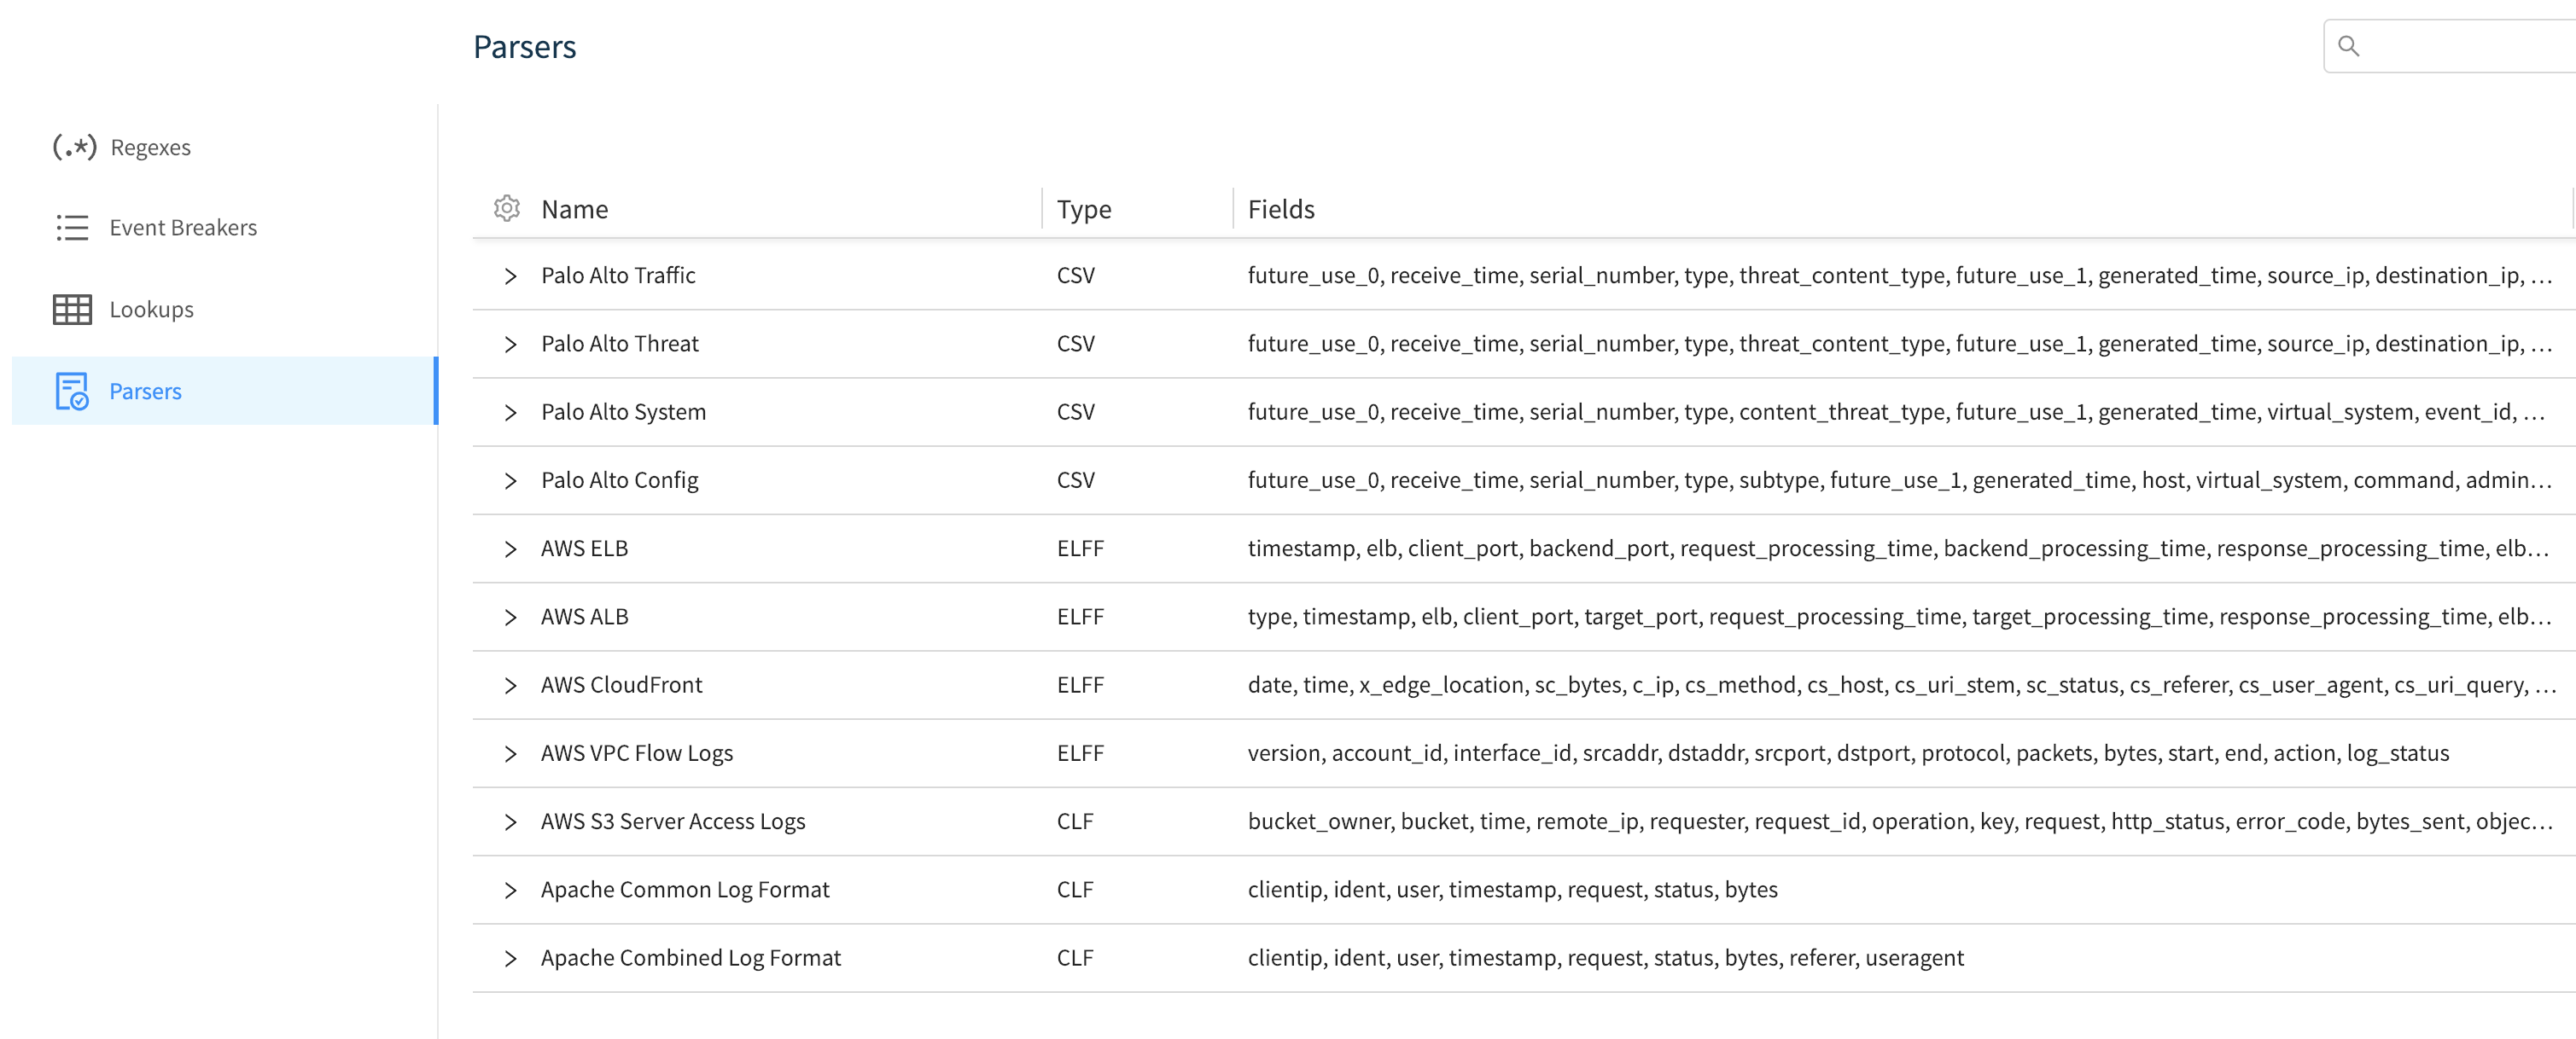This screenshot has width=2576, height=1039.
Task: Switch to the Lookups section
Action: coord(151,309)
